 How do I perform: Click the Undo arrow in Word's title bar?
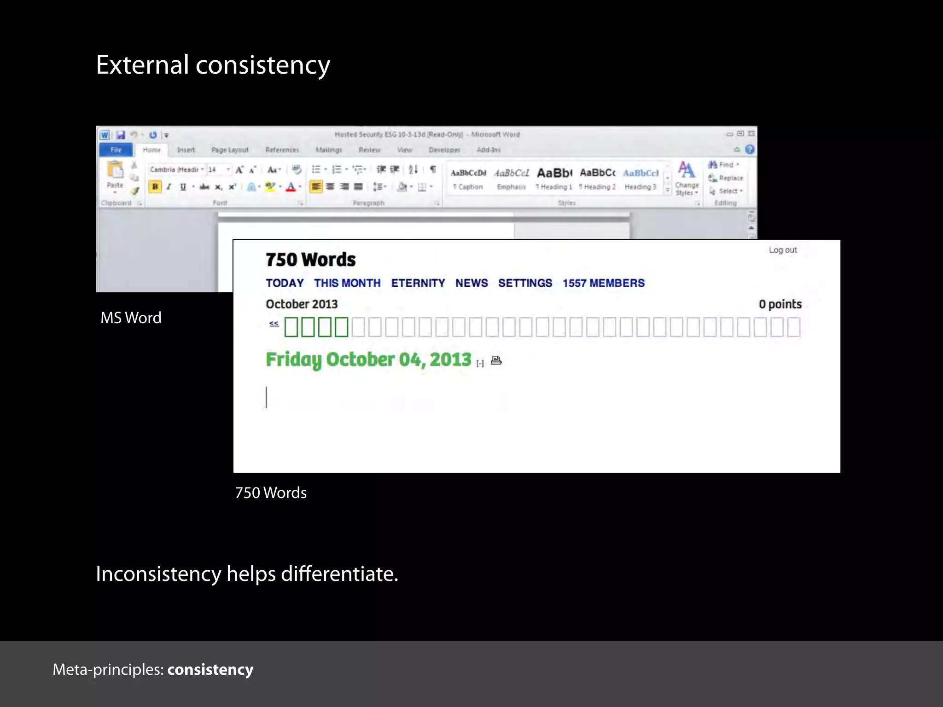[134, 134]
